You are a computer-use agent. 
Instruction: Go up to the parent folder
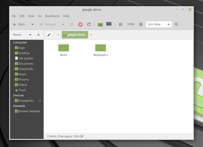(x=72, y=24)
